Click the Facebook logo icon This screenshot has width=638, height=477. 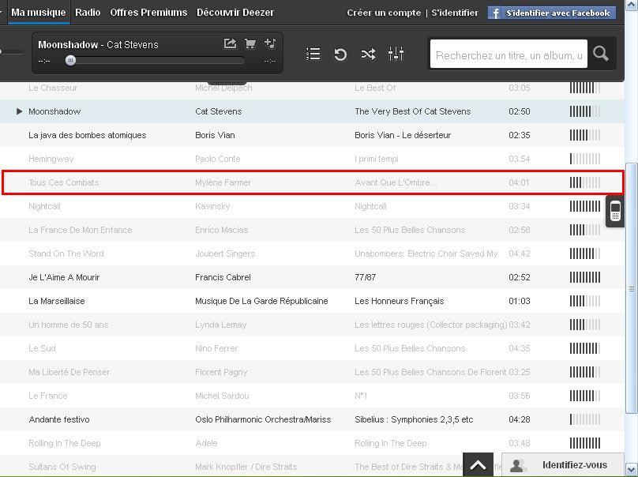[x=495, y=13]
